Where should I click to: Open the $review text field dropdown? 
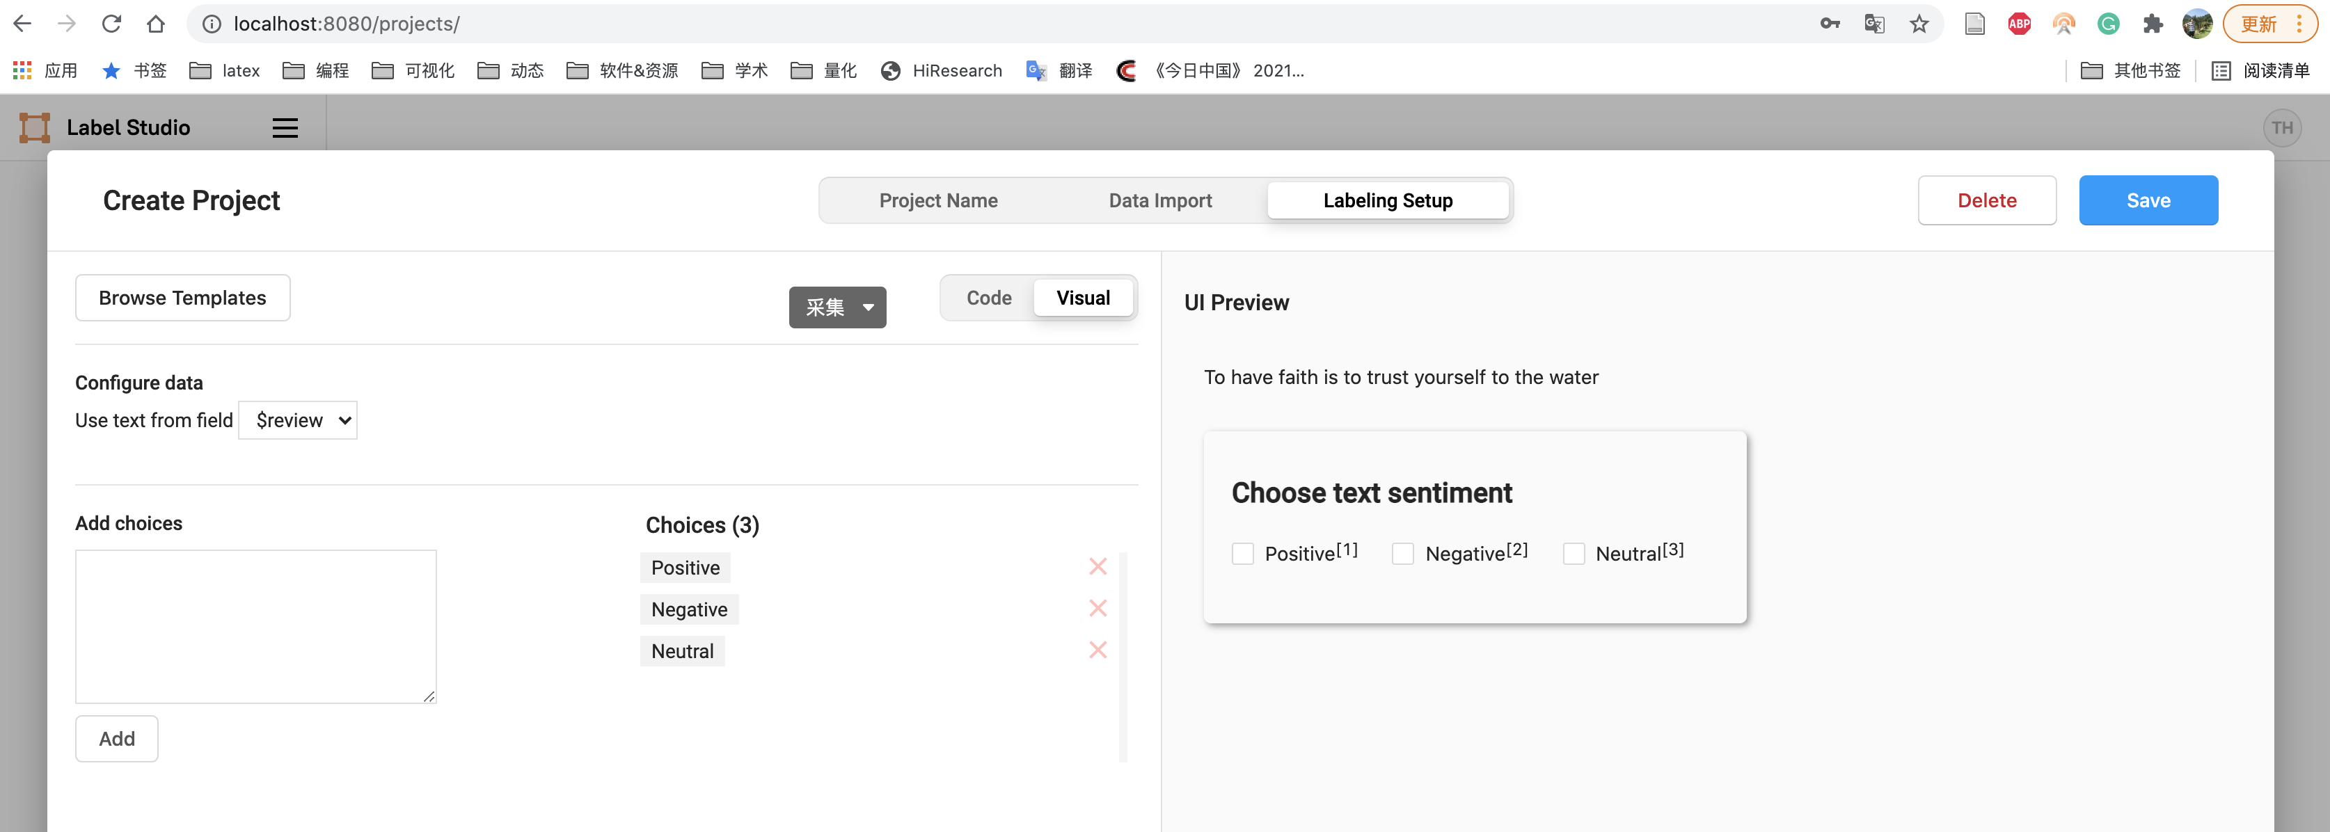(x=299, y=420)
